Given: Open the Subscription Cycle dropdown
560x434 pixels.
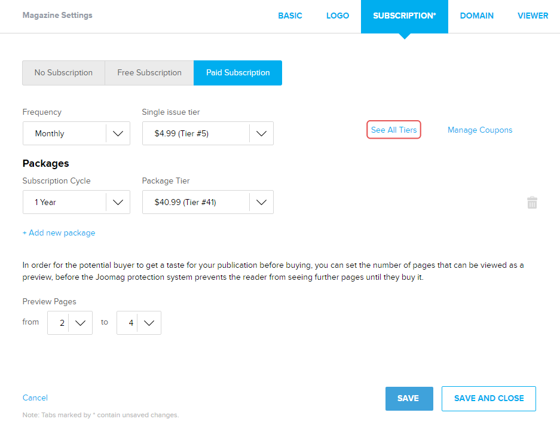Looking at the screenshot, I should 76,203.
